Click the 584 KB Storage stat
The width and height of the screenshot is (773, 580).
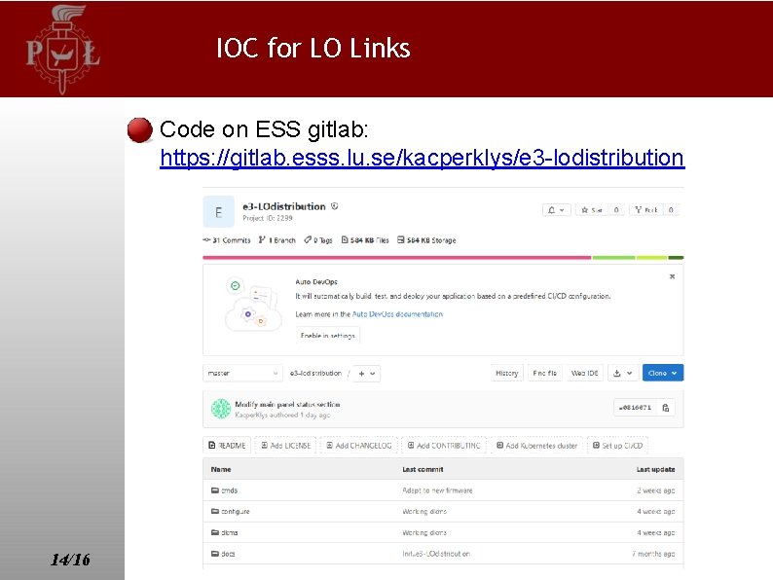426,240
